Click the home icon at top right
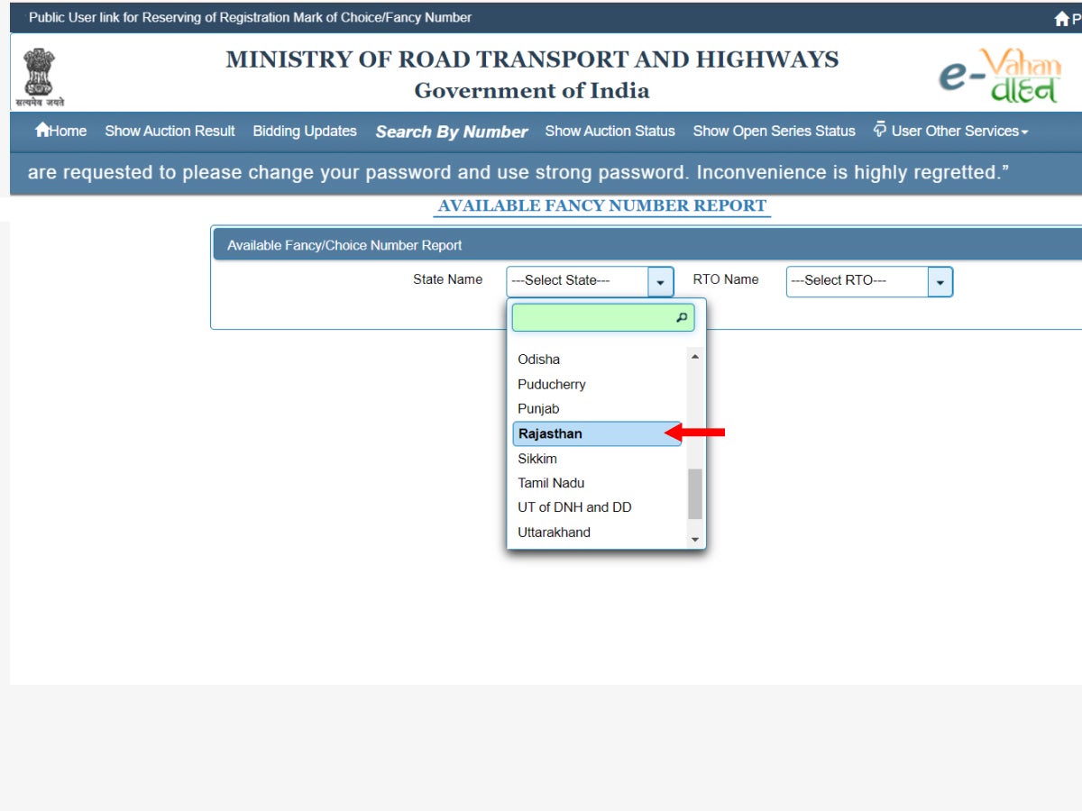The width and height of the screenshot is (1082, 811). pos(1061,19)
